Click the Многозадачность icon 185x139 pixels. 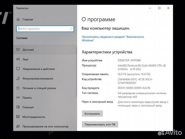click(18, 117)
